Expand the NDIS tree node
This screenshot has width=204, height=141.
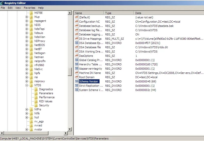pyautogui.click(x=27, y=25)
